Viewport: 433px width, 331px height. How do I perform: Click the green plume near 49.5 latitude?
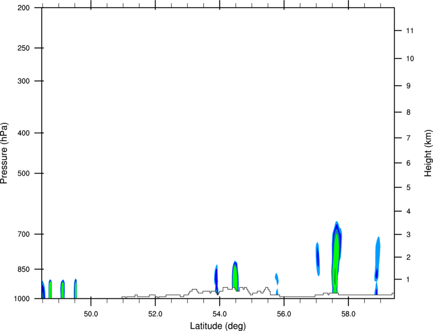[75, 289]
